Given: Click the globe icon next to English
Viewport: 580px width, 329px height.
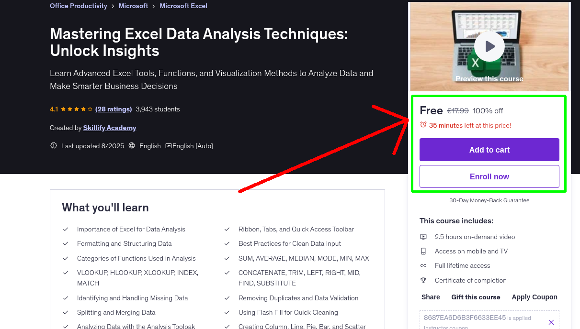Looking at the screenshot, I should [132, 146].
